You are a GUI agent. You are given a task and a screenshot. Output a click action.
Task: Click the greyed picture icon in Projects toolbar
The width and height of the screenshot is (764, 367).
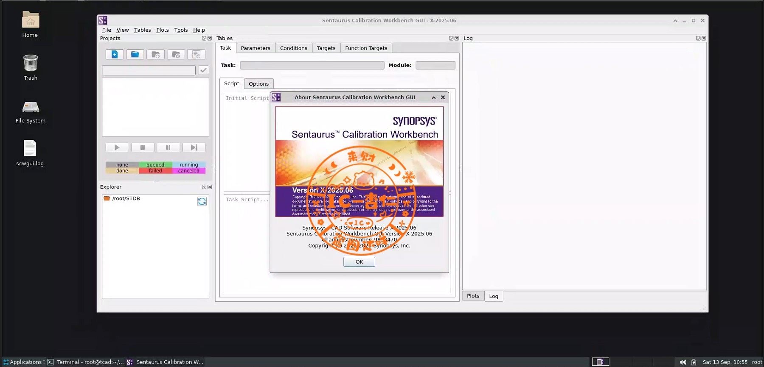pos(196,54)
